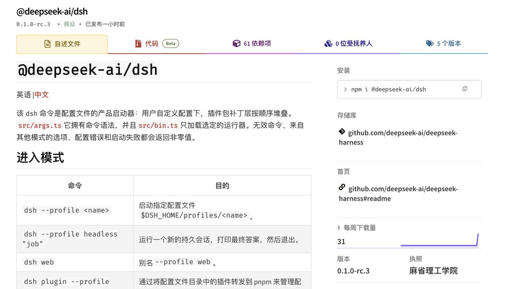This screenshot has width=514, height=289.
Task: Click the 存储库 sidebar label
Action: tap(347, 115)
